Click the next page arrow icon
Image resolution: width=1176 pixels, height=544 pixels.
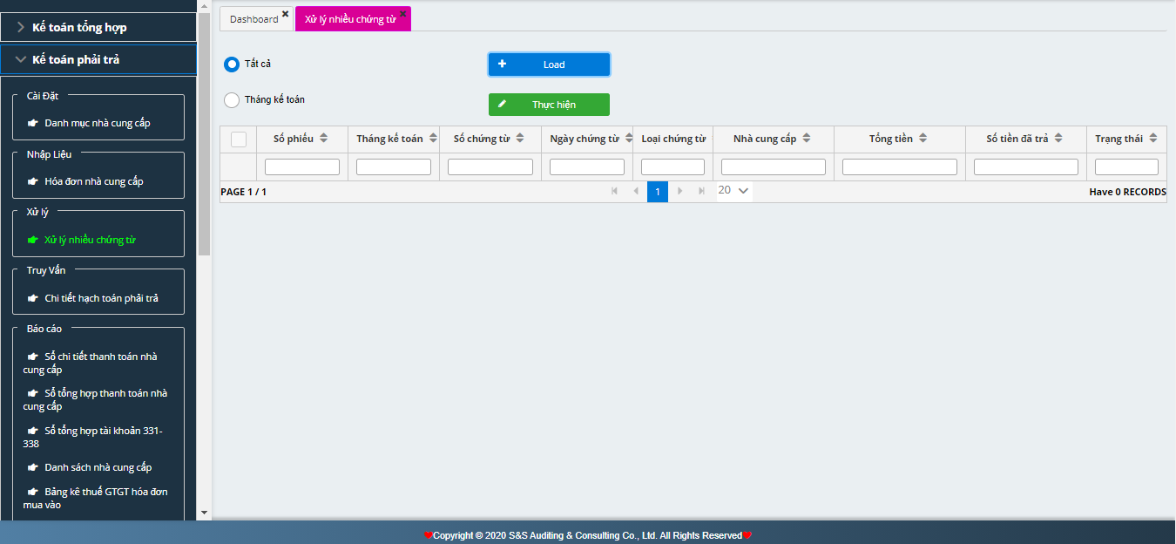tap(679, 191)
